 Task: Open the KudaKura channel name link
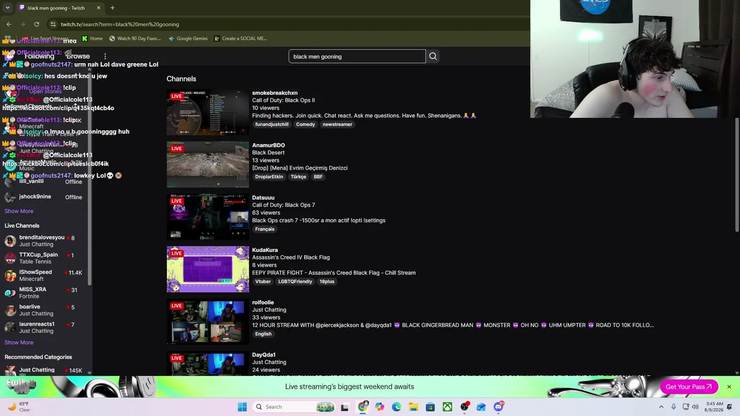tap(265, 250)
